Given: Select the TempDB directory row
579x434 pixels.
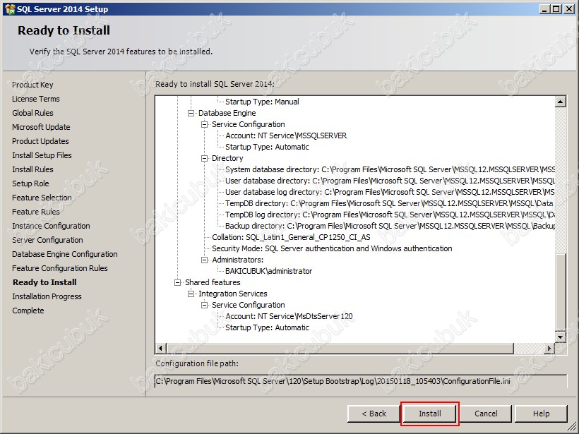Looking at the screenshot, I should pos(389,203).
